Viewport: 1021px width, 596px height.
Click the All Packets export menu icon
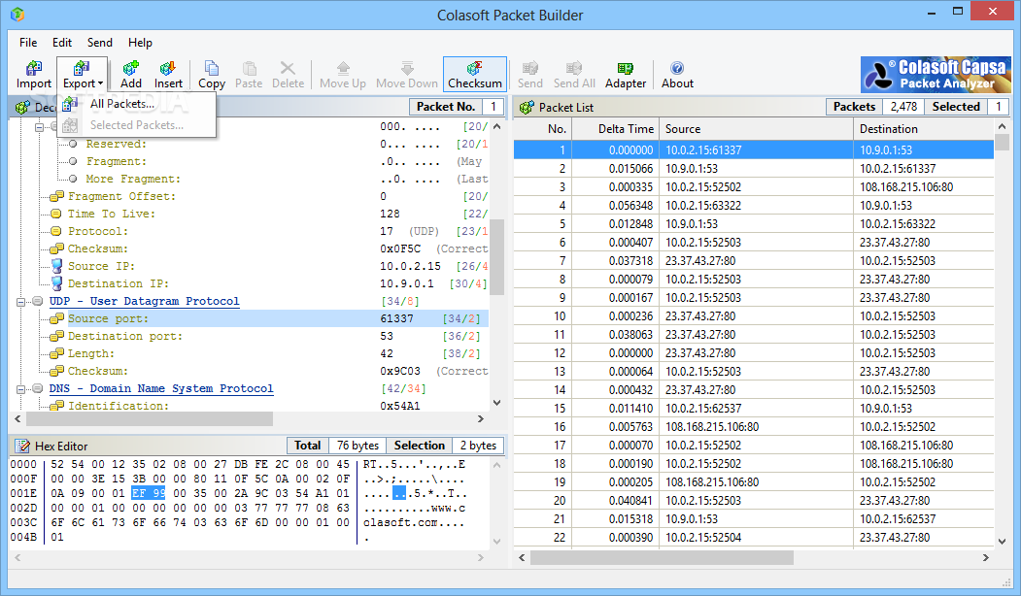click(70, 104)
